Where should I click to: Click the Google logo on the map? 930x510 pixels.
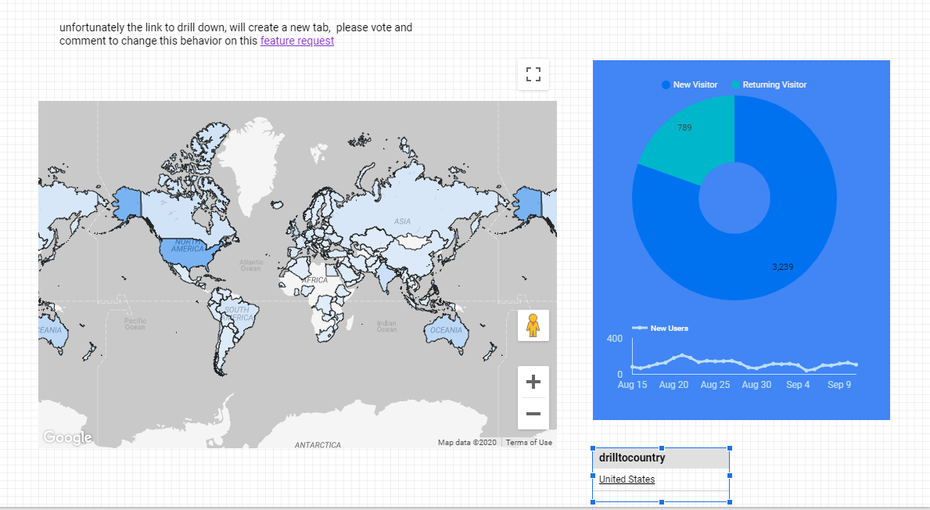[x=67, y=437]
